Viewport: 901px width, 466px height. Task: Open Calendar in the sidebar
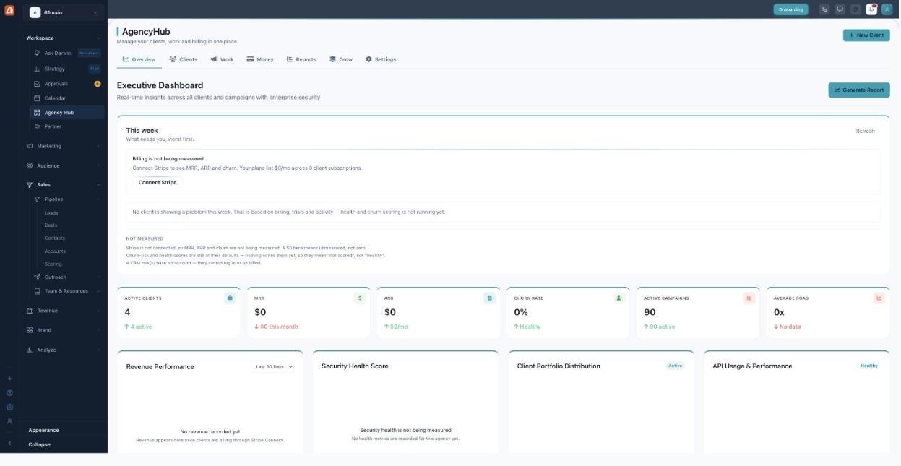(66, 98)
